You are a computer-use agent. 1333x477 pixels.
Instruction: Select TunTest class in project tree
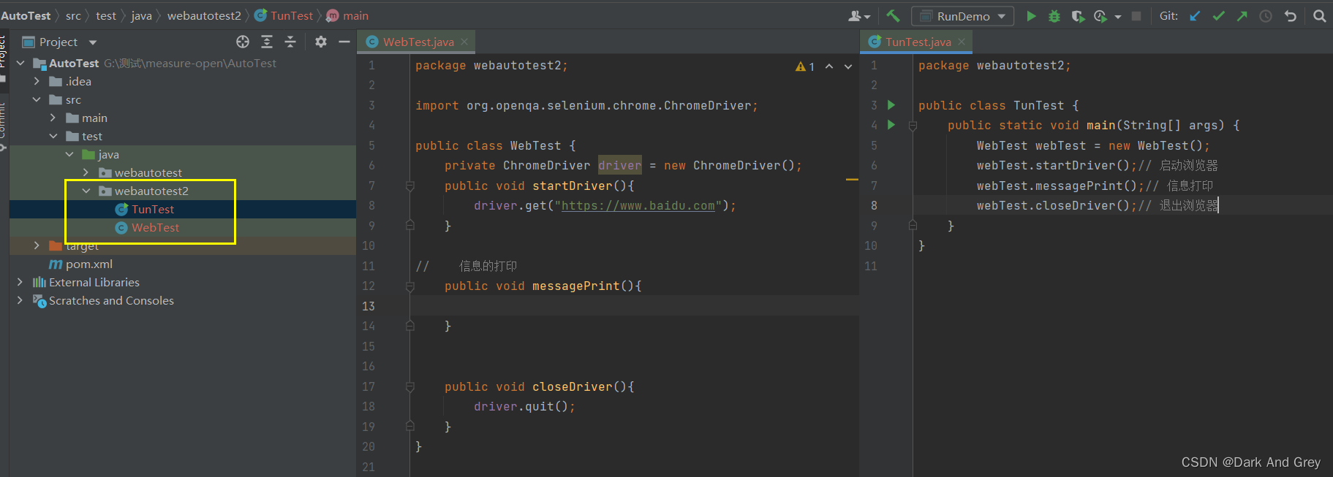(x=153, y=210)
